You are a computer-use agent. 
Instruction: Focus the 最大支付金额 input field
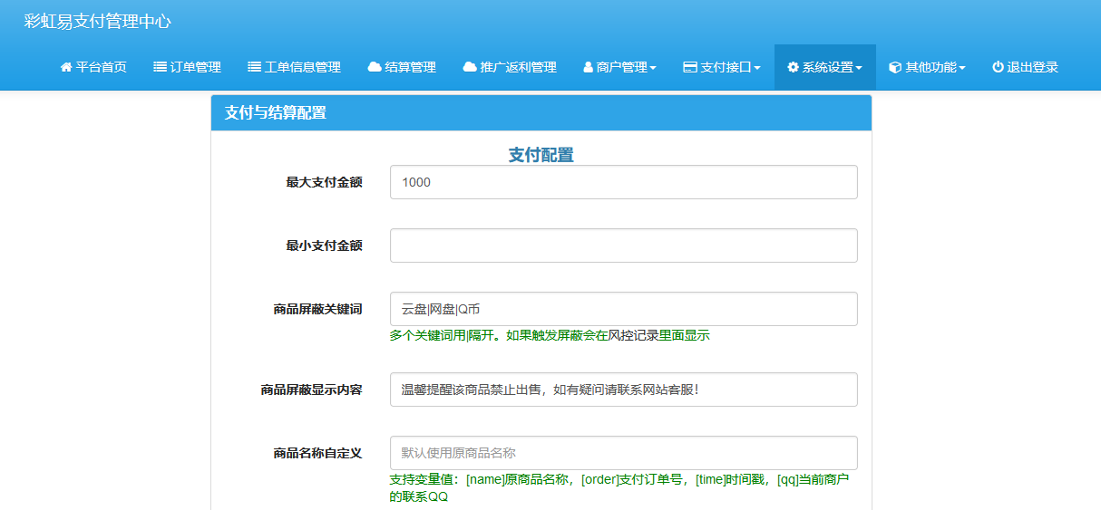(x=623, y=182)
